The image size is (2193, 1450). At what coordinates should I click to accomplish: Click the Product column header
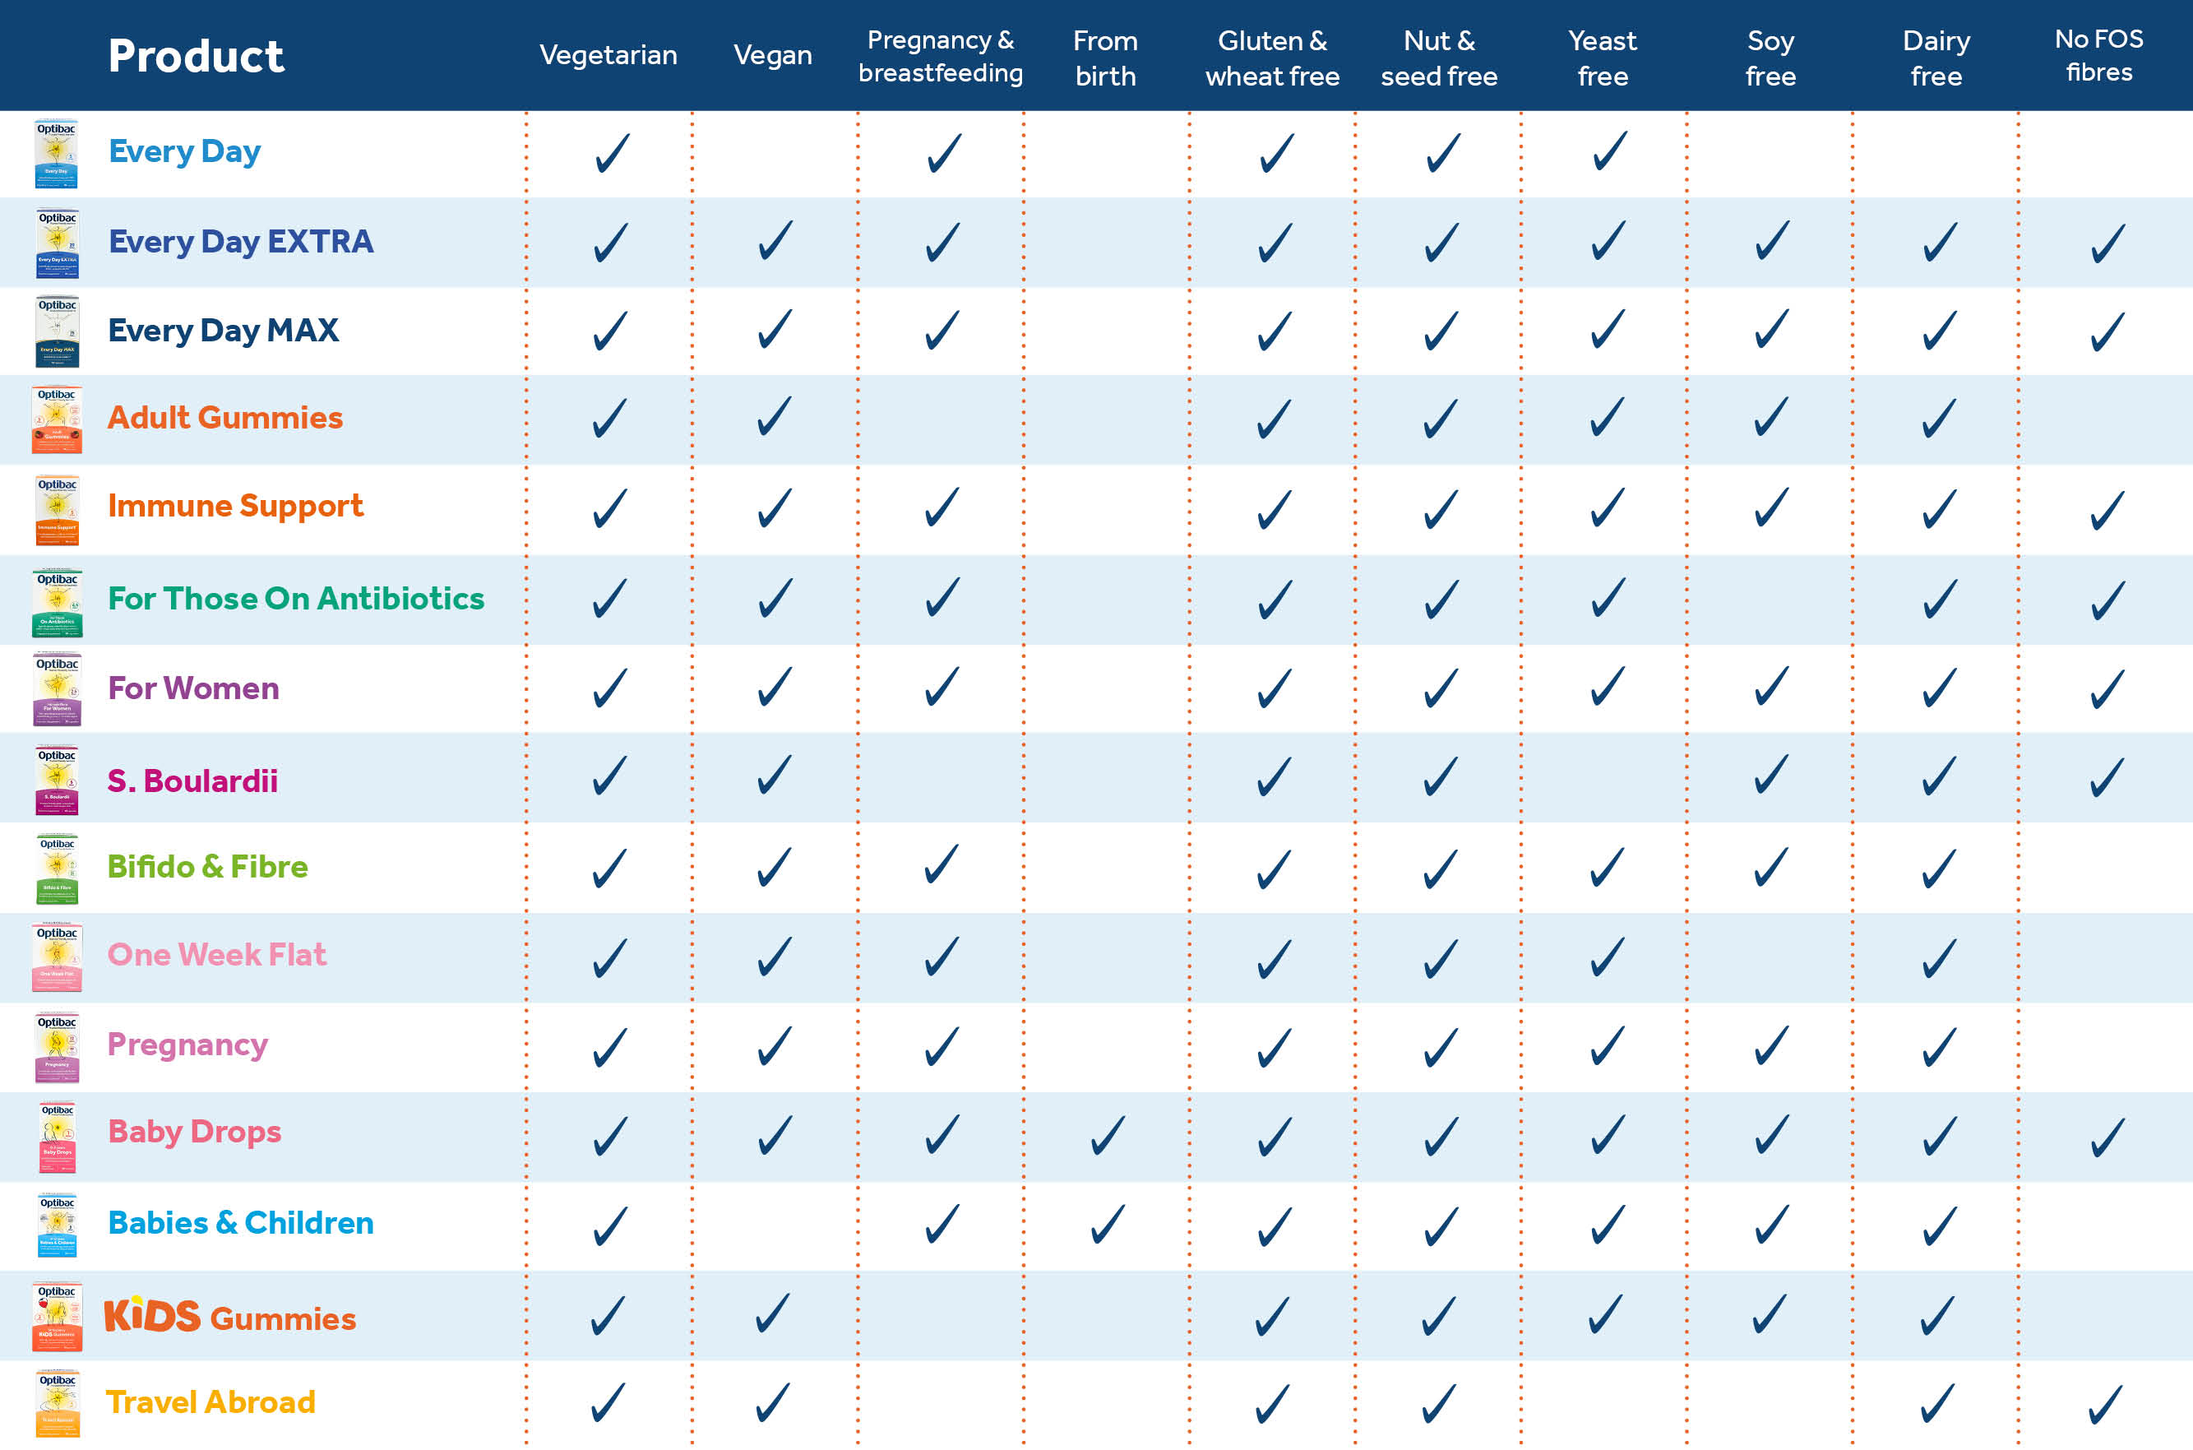(196, 55)
